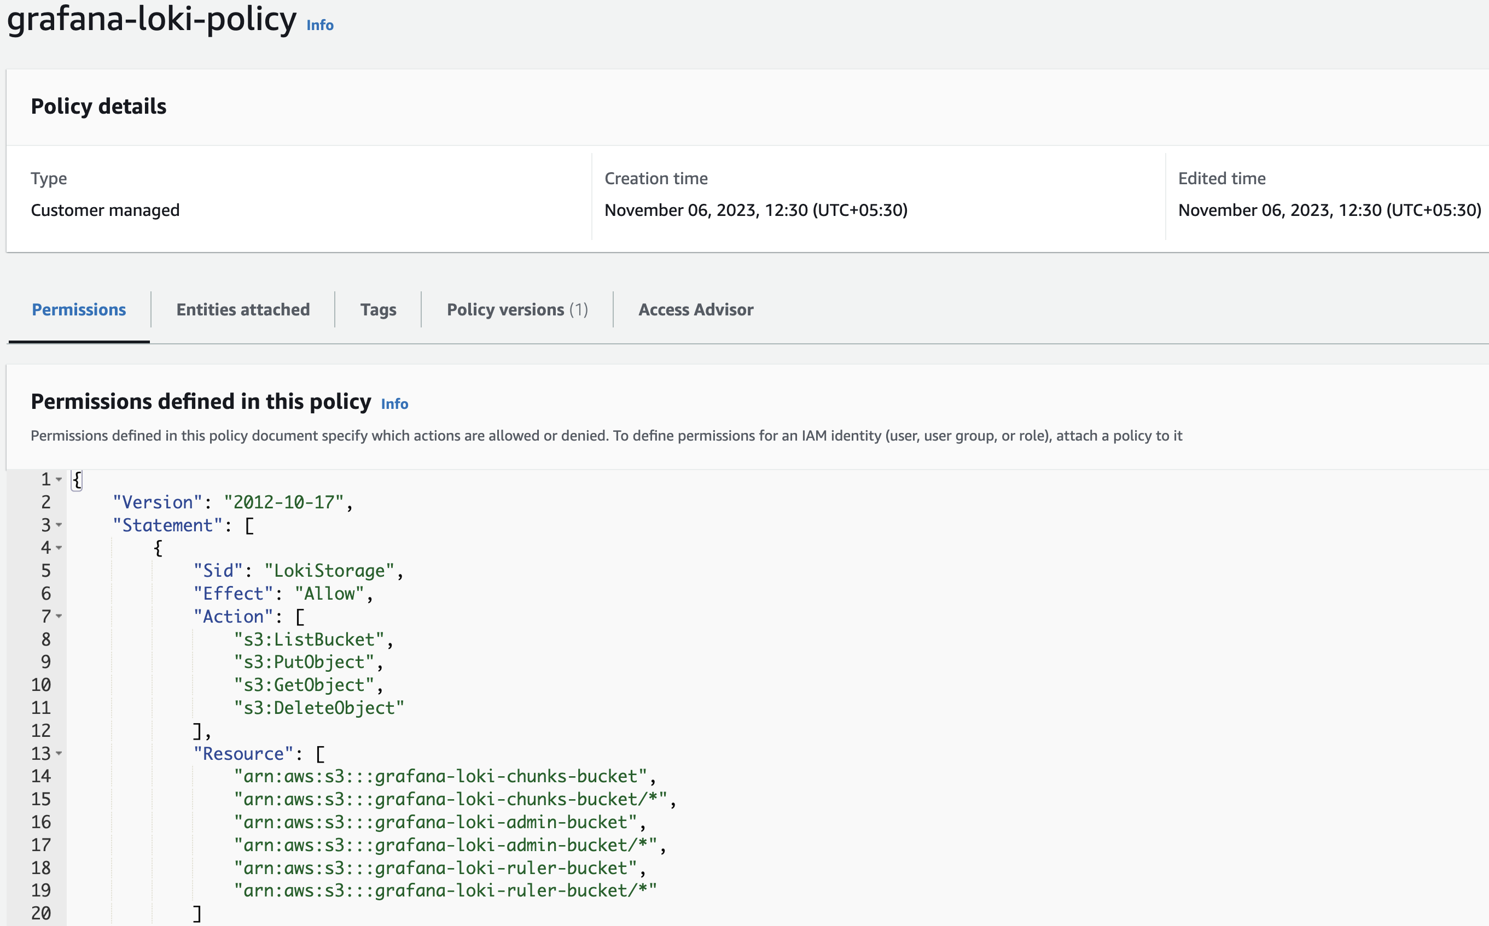Switch to the Entities attached tab
The image size is (1489, 926).
243,309
